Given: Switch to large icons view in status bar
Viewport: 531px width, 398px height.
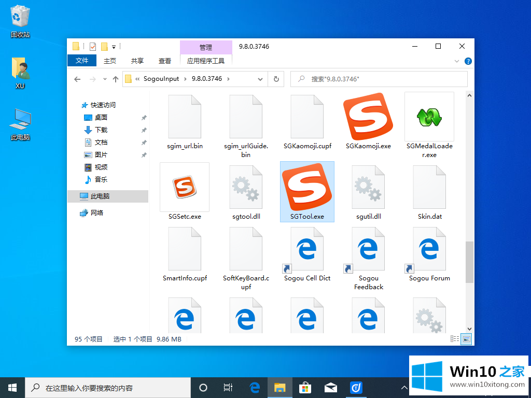Looking at the screenshot, I should click(x=467, y=339).
